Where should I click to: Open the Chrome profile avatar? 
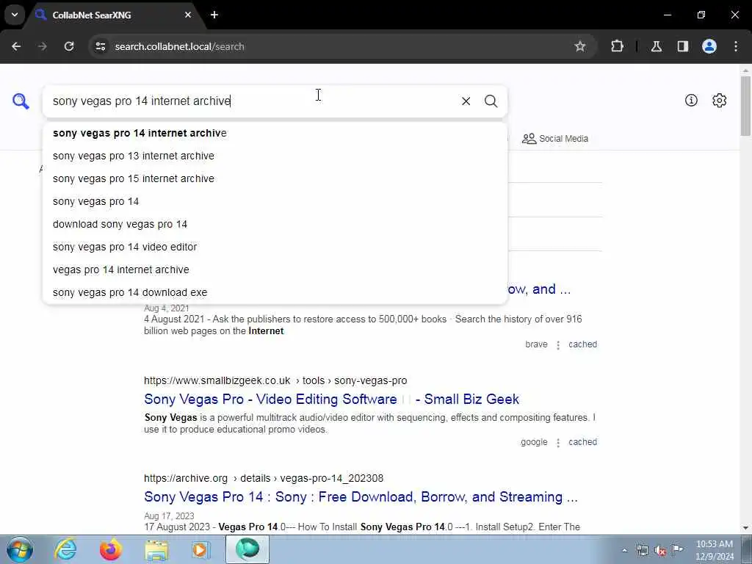(709, 46)
